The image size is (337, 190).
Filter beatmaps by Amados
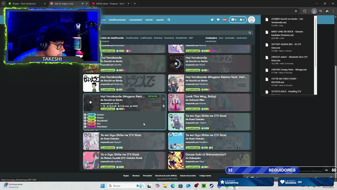(x=158, y=38)
